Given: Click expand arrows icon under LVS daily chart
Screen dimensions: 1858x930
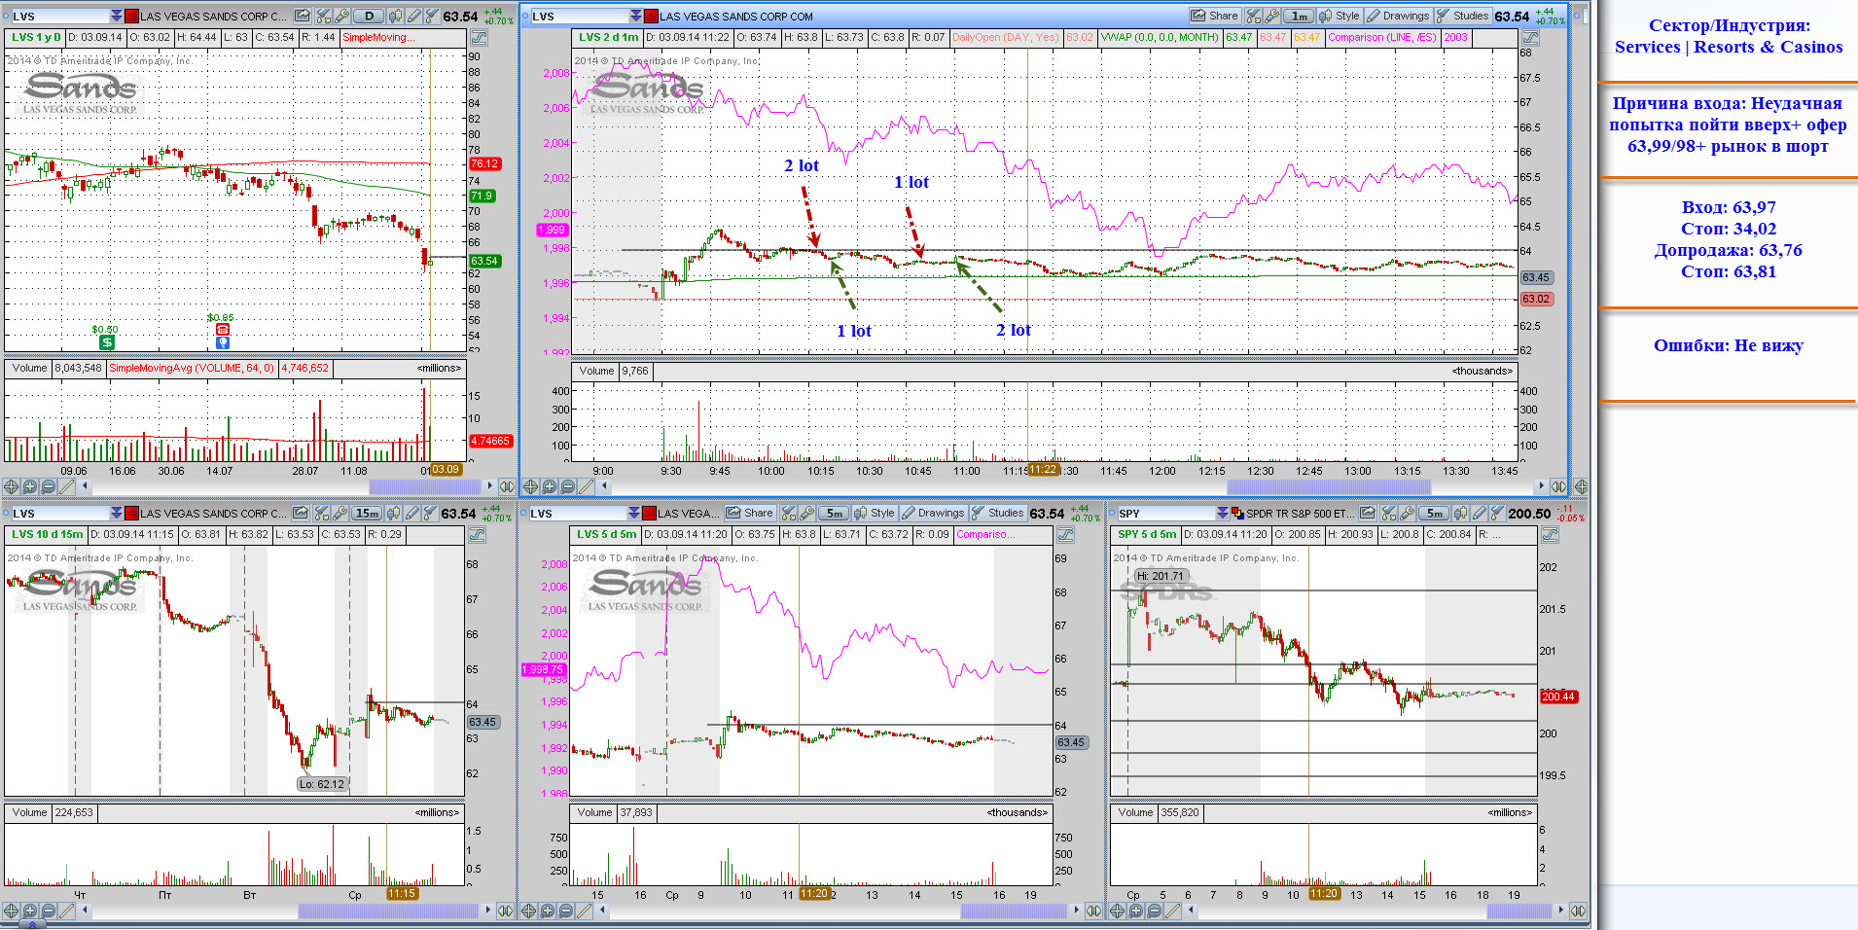Looking at the screenshot, I should (x=506, y=486).
